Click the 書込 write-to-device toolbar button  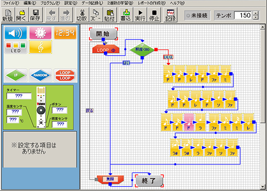point(126,15)
